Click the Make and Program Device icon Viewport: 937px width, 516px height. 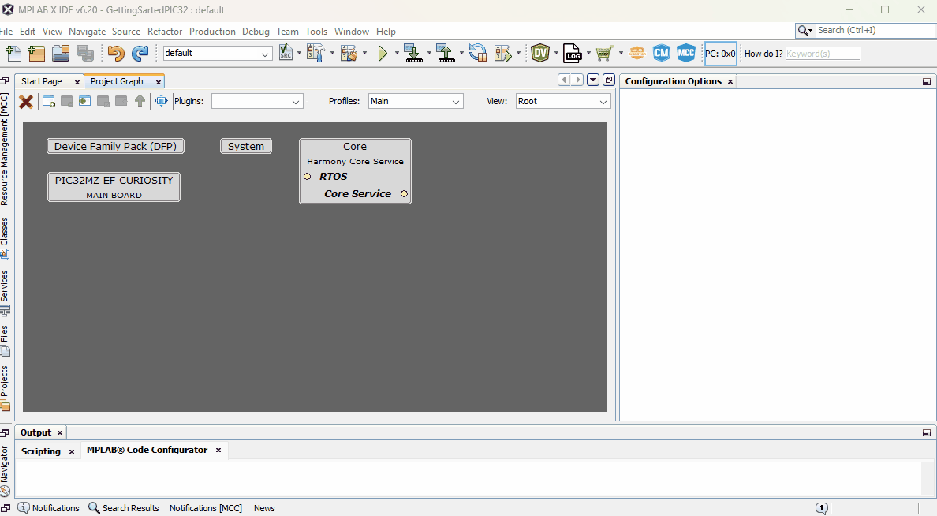point(413,53)
